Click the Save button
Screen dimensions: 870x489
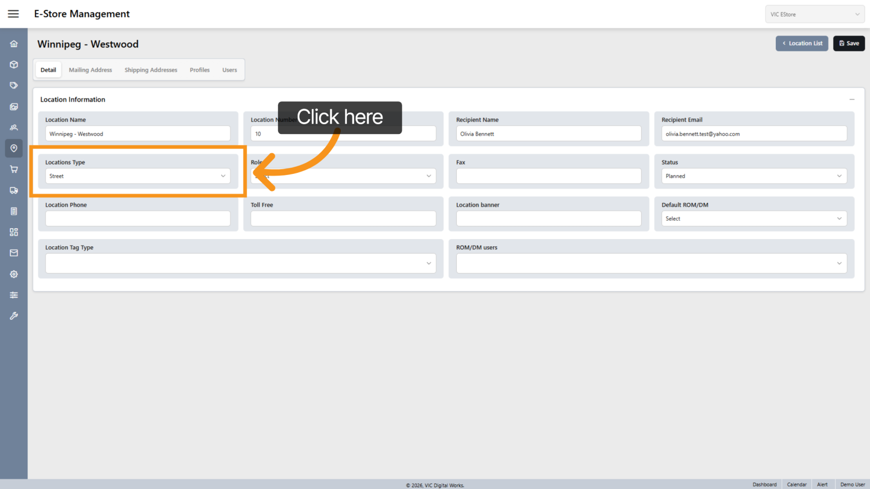tap(849, 43)
